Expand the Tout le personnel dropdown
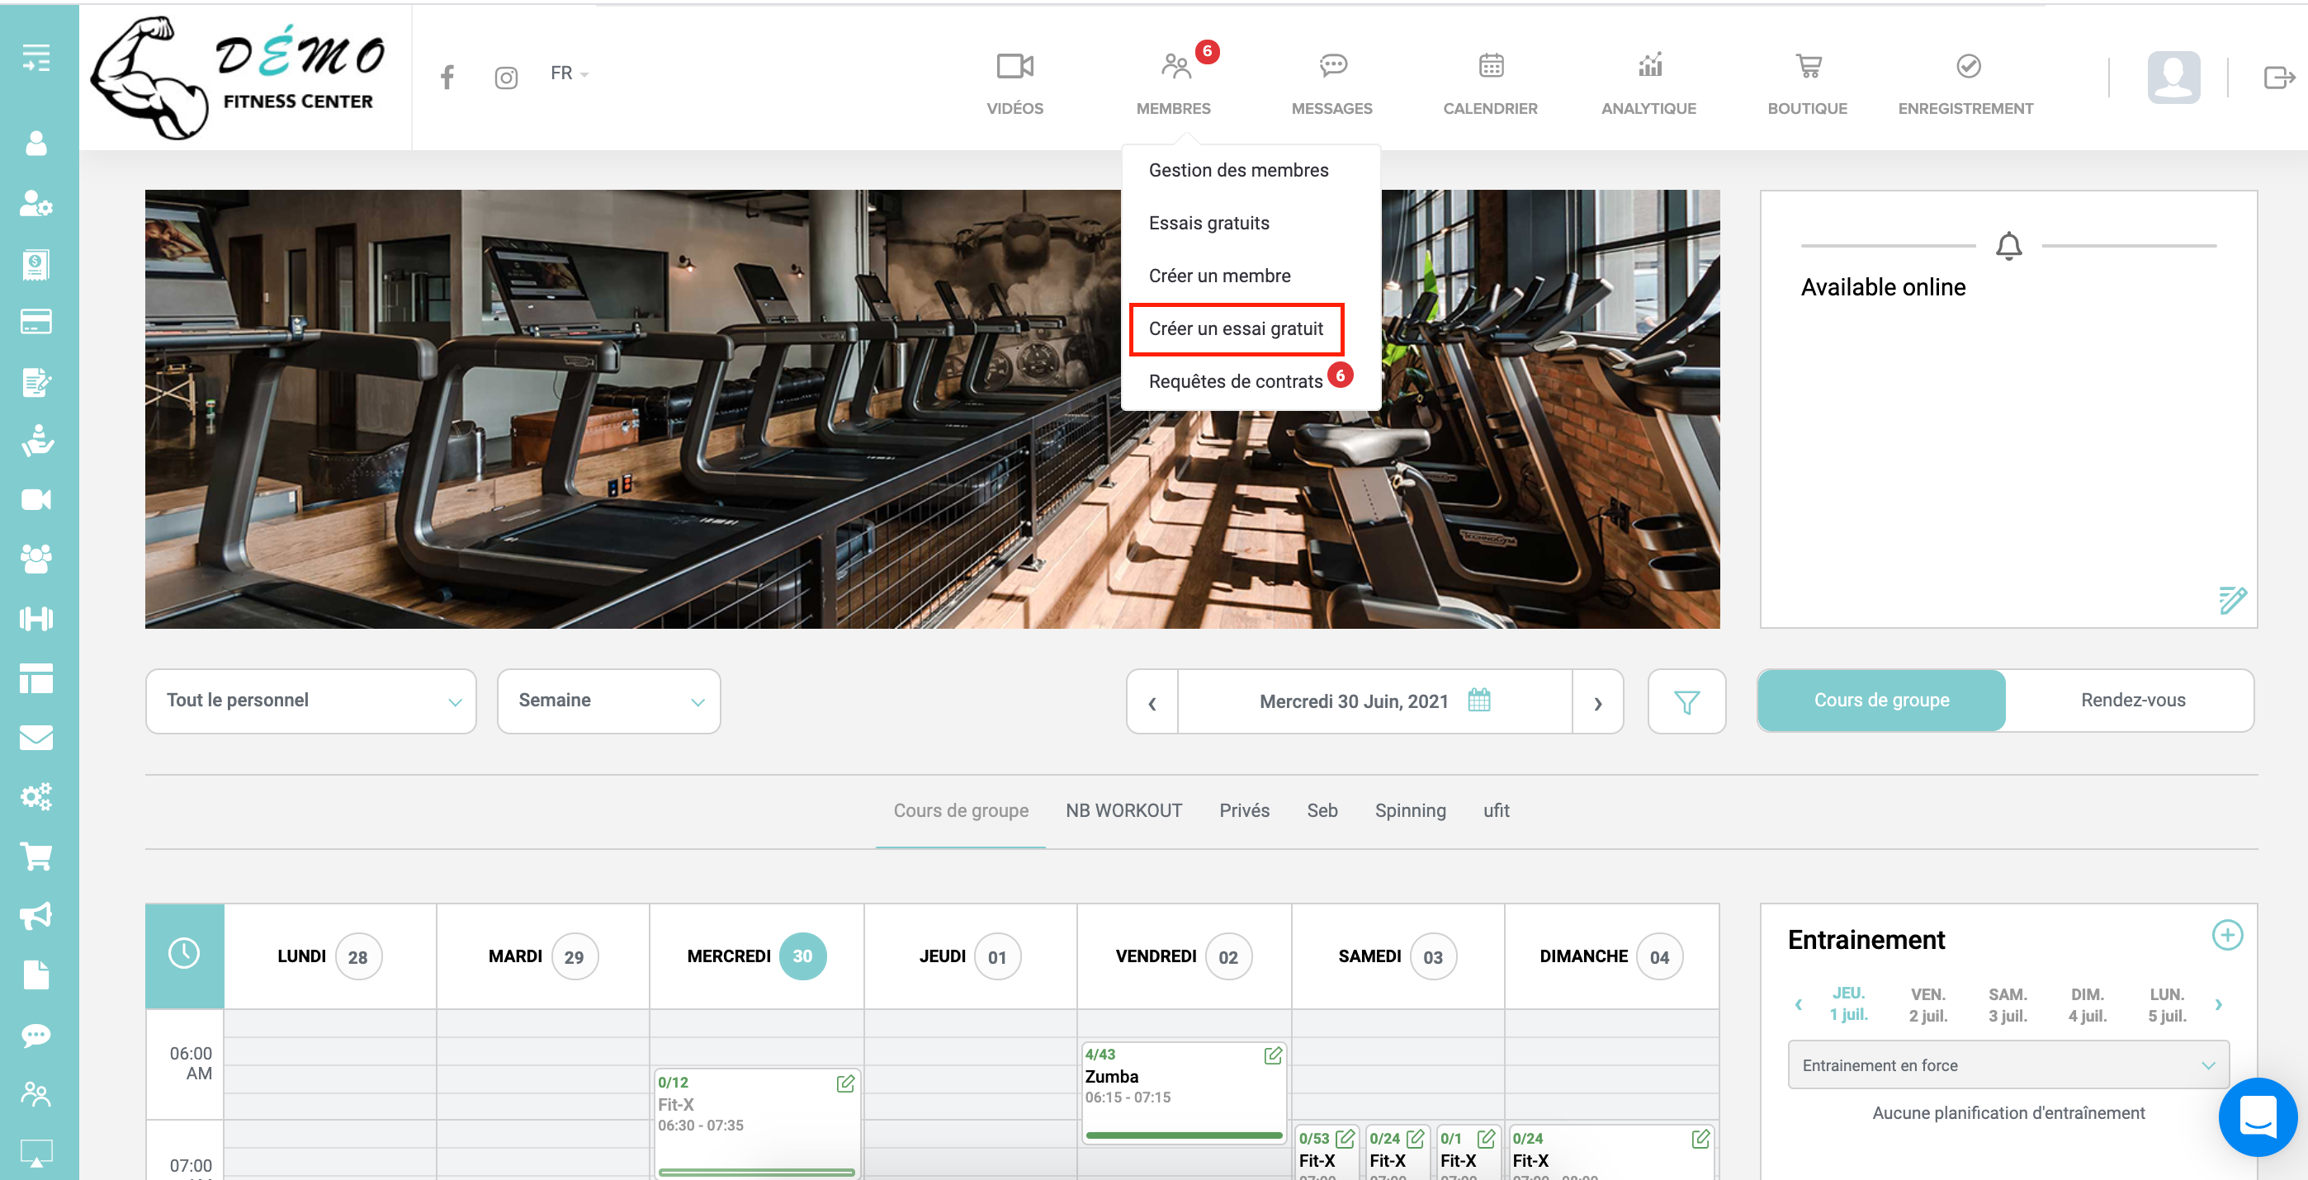Viewport: 2308px width, 1180px height. coord(310,701)
